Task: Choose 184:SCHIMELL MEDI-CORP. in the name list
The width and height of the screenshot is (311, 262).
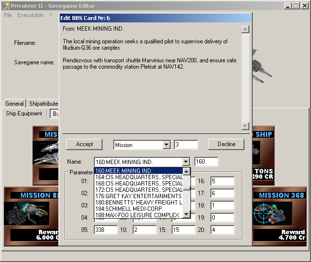Action: 138,208
